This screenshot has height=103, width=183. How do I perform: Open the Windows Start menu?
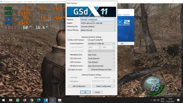click(3, 100)
